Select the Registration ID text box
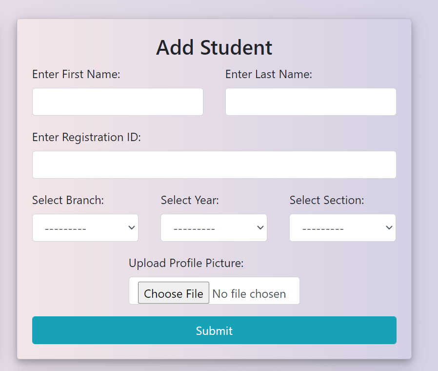The width and height of the screenshot is (438, 371). 214,165
